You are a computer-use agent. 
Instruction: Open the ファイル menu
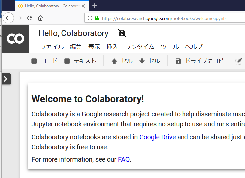point(52,47)
